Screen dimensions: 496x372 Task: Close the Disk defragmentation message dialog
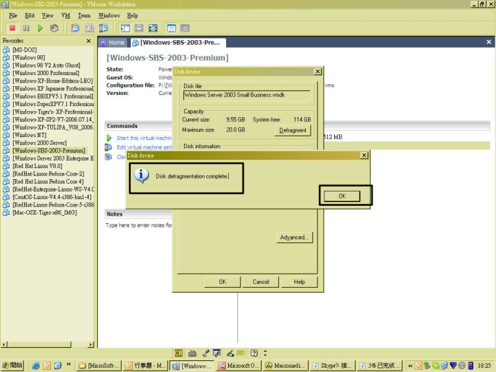364,155
